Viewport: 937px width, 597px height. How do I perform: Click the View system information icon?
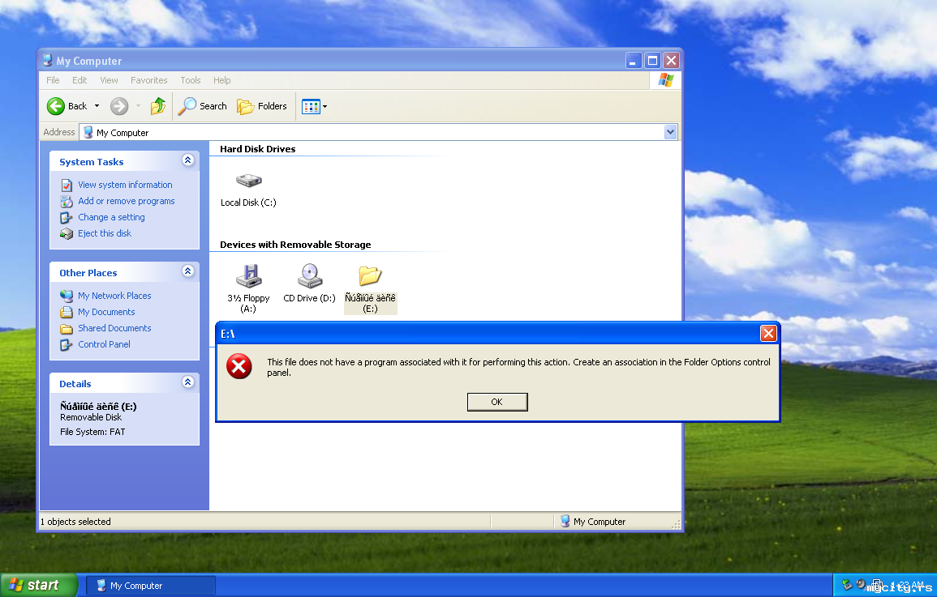(67, 185)
